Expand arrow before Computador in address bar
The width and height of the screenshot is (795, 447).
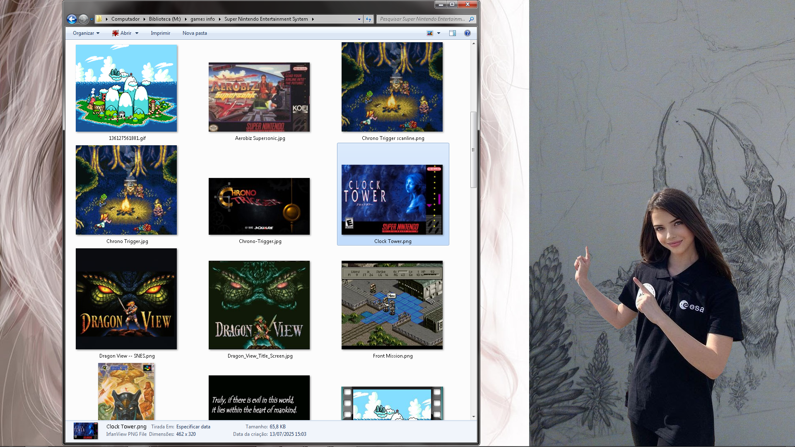[x=106, y=19]
